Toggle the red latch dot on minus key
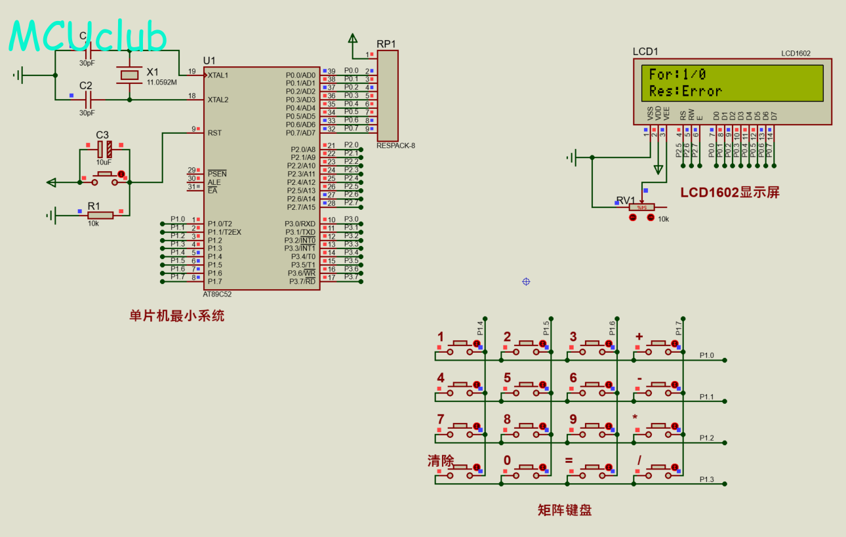This screenshot has height=537, width=846. coord(675,384)
